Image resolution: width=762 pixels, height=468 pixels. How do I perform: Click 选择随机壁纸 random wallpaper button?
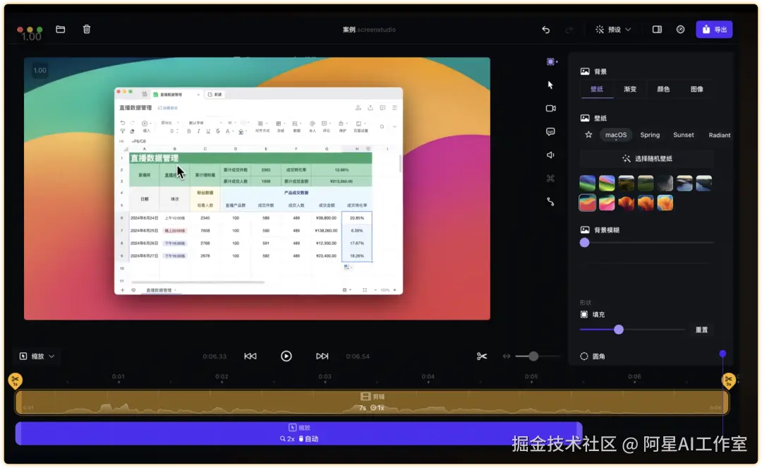point(647,159)
